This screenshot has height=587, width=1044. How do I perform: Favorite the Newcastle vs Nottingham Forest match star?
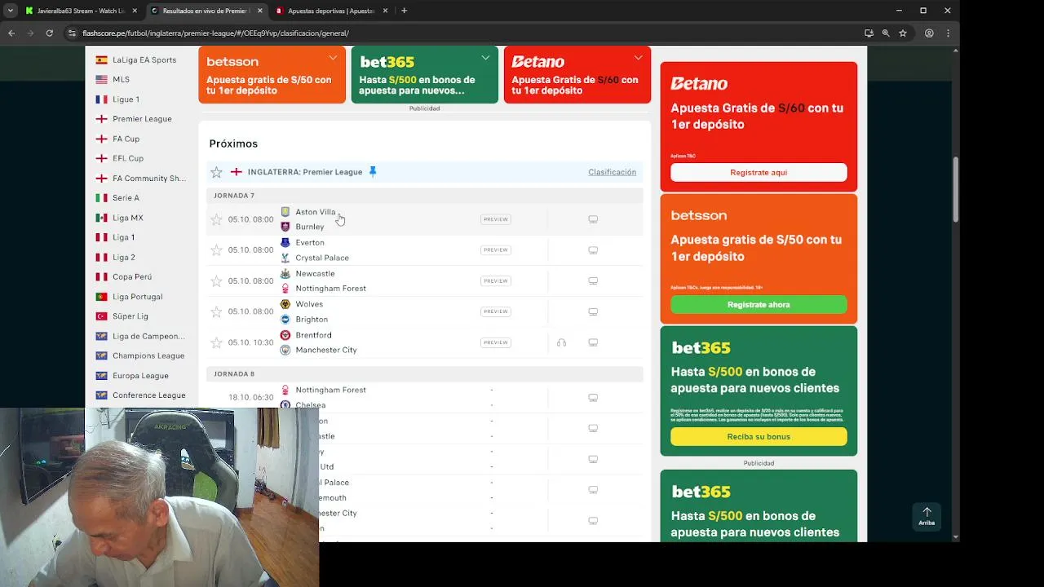coord(216,281)
